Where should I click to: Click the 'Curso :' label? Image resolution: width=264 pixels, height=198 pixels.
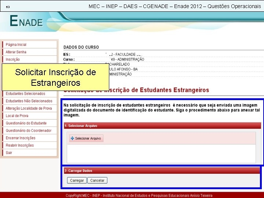click(69, 59)
